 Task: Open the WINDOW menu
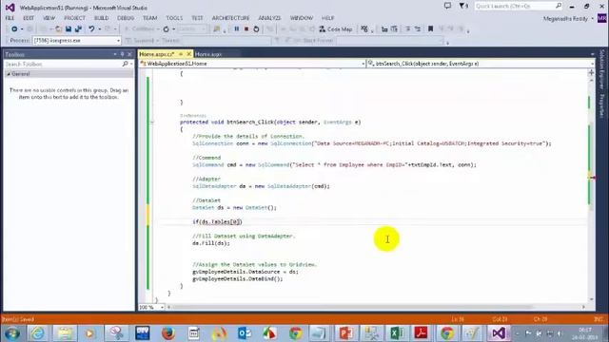[x=302, y=18]
